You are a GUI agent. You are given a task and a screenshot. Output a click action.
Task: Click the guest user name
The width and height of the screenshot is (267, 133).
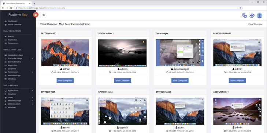pyautogui.click(x=181, y=128)
